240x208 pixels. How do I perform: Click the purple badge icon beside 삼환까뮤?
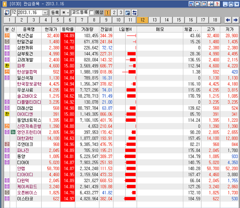point(7,48)
